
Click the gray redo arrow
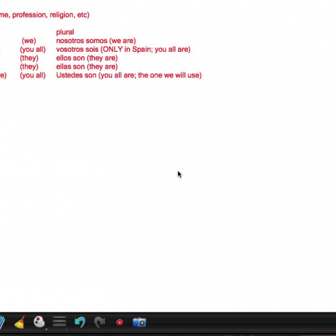click(99, 322)
